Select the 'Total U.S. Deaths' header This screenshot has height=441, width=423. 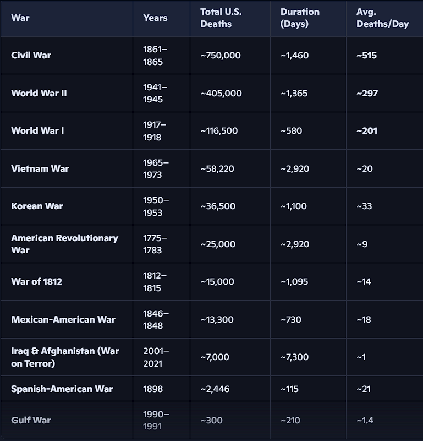pos(221,18)
